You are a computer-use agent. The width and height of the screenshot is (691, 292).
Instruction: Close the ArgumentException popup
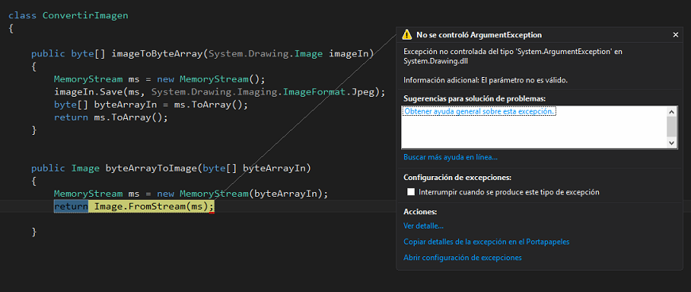(x=676, y=35)
